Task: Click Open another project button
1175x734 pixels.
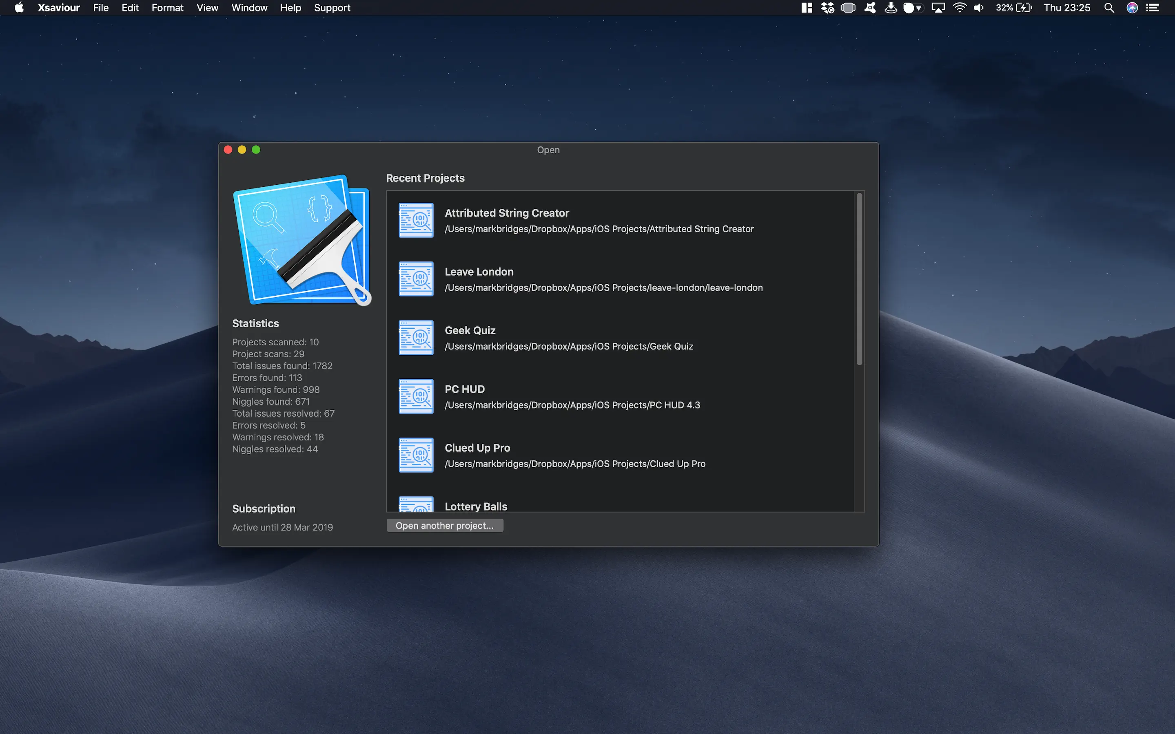Action: pyautogui.click(x=444, y=525)
